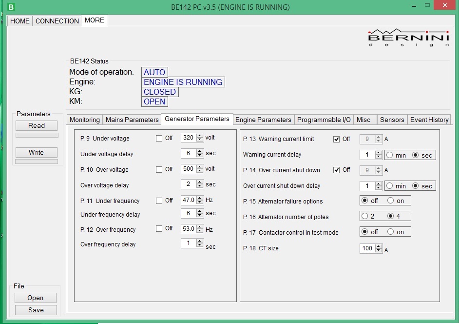Screen dimensions: 459x324
Task: Increase Under voltage value with up arrow
Action: (x=200, y=136)
